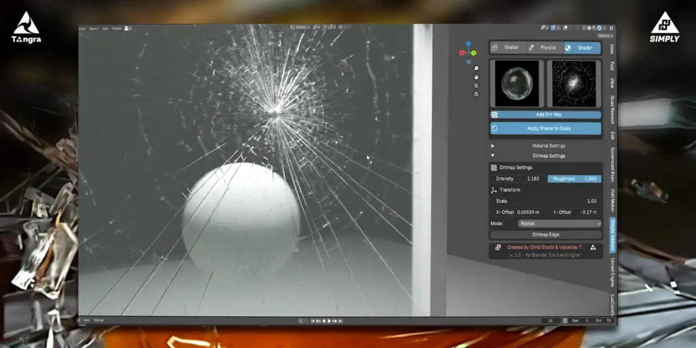Screen dimensions: 696x348
Task: Click the Tangra triangle logo in addon footer
Action: (593, 247)
